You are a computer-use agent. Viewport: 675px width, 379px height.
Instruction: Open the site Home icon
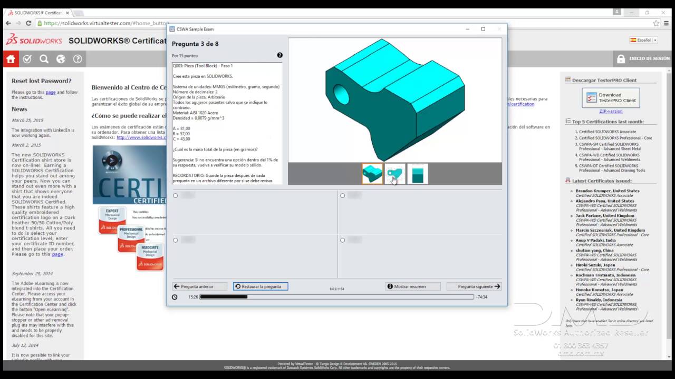coord(11,59)
